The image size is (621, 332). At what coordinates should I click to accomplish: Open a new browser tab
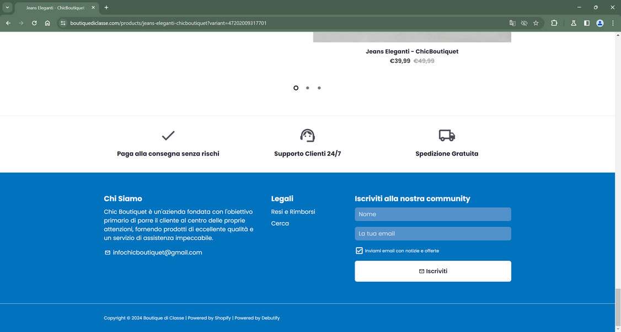tap(105, 7)
